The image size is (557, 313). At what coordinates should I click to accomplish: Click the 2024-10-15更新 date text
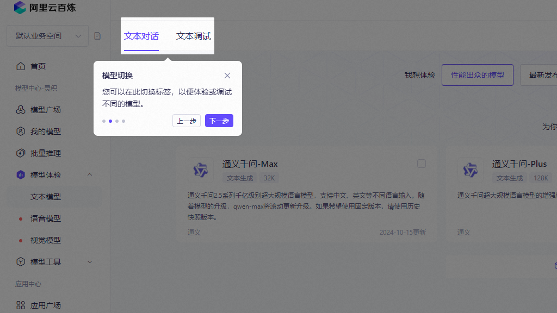[403, 233]
